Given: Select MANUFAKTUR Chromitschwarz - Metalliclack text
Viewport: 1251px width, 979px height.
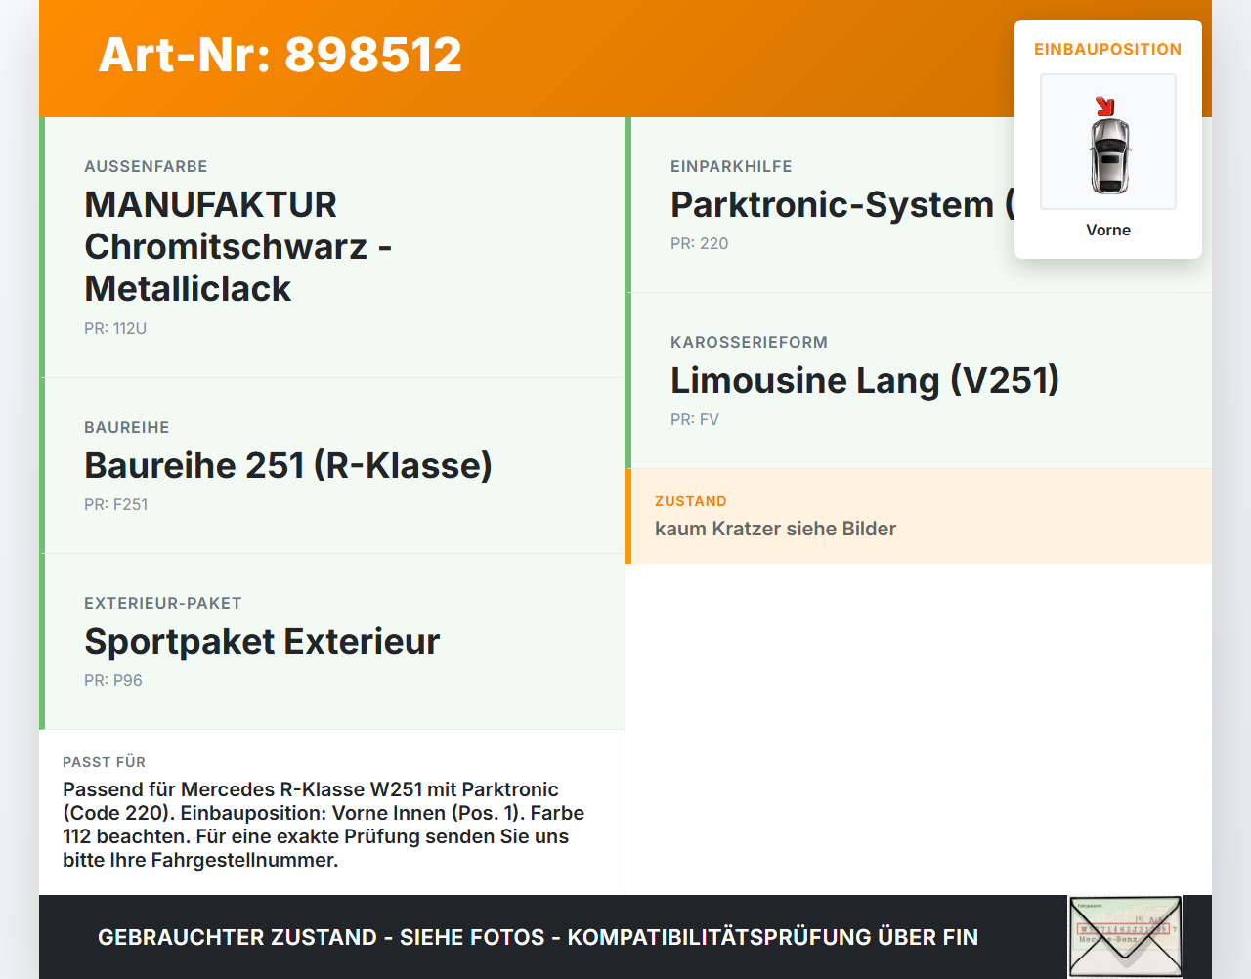Looking at the screenshot, I should [x=238, y=246].
